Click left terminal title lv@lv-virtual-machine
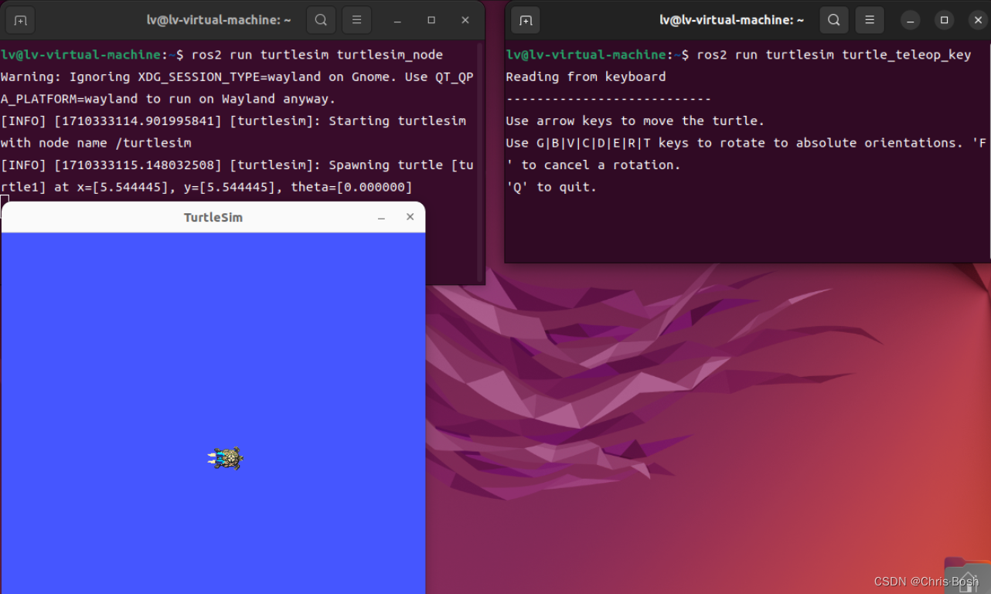Viewport: 991px width, 594px height. point(219,20)
